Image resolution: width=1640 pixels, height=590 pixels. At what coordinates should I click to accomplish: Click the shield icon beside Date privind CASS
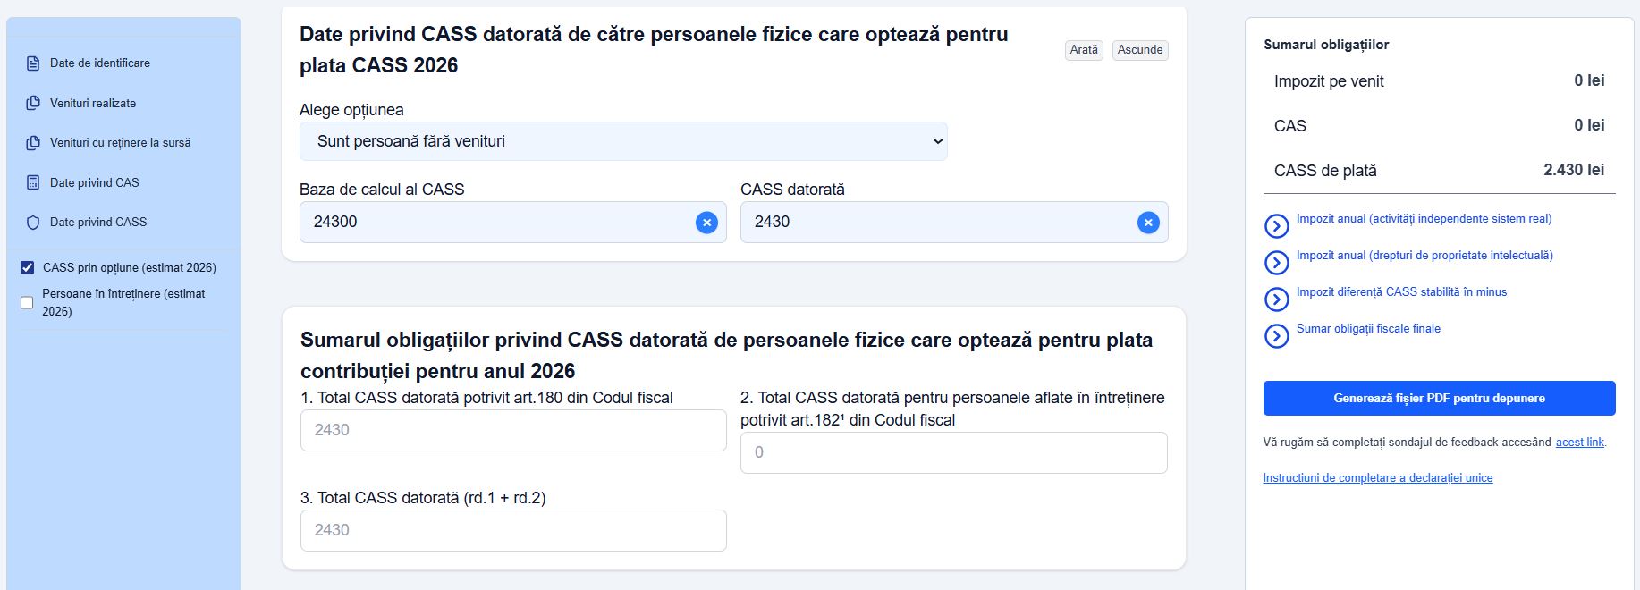[33, 223]
